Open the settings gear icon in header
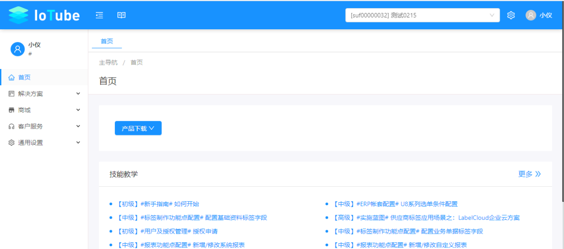Screen dimensions: 564x249 click(x=511, y=15)
